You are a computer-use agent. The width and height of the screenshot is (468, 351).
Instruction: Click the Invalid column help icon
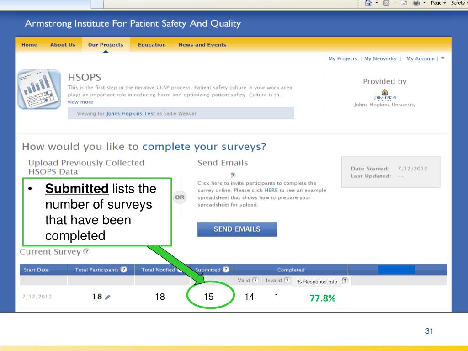(x=287, y=280)
